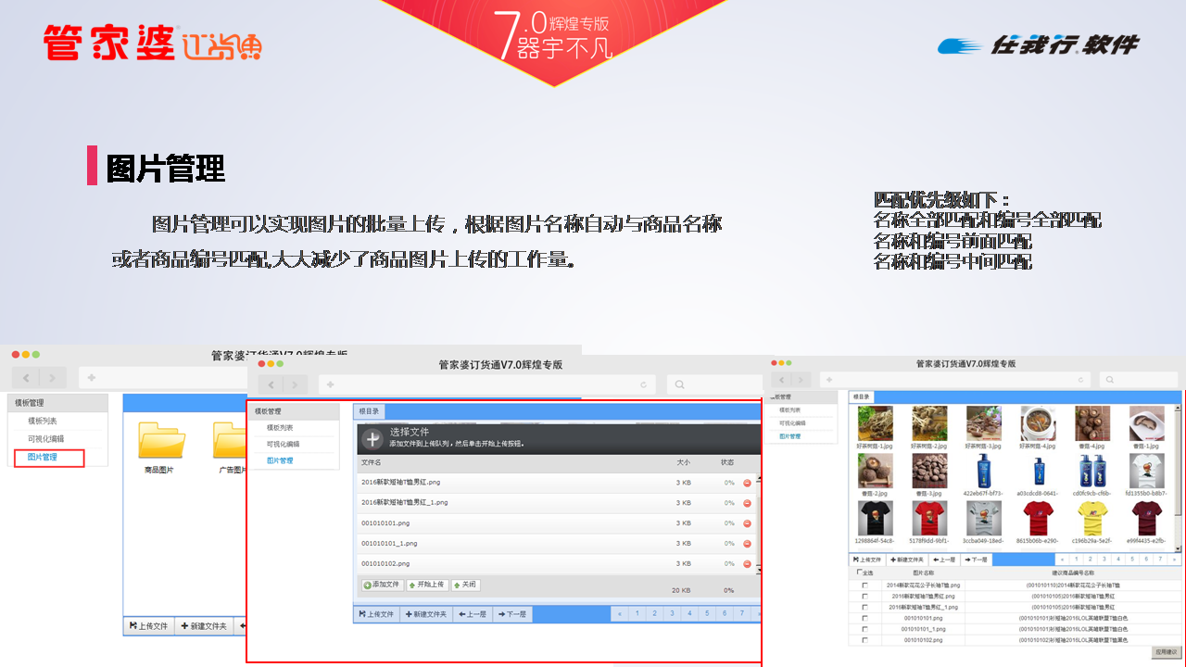1186x667 pixels.
Task: Remove 2016新款短袖T恤男红.png from upload queue
Action: pos(747,483)
